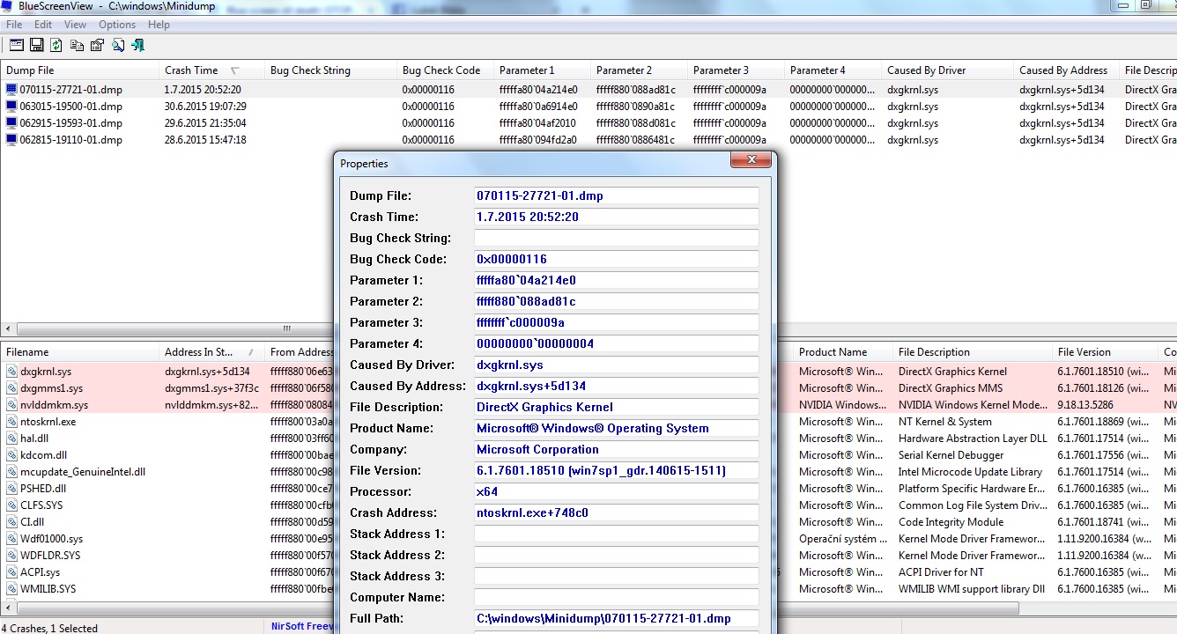This screenshot has height=634, width=1177.
Task: Open the Edit menu
Action: point(43,25)
